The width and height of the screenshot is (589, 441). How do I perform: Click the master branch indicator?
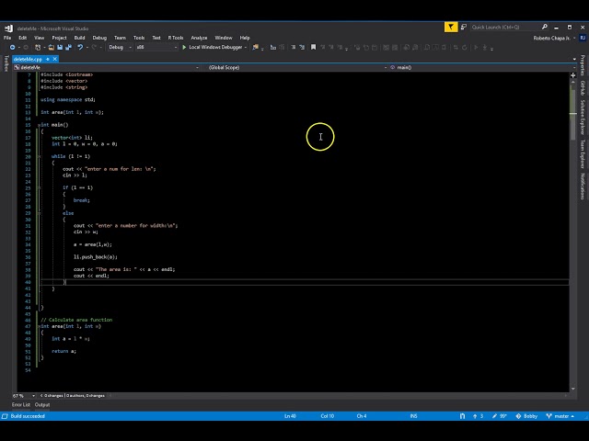560,416
